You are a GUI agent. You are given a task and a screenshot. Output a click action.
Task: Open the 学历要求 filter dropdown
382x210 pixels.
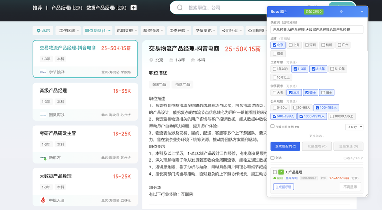[205, 31]
